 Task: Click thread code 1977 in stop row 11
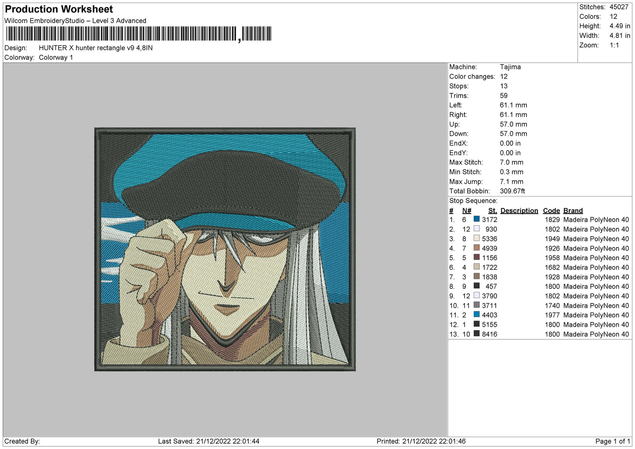click(552, 315)
